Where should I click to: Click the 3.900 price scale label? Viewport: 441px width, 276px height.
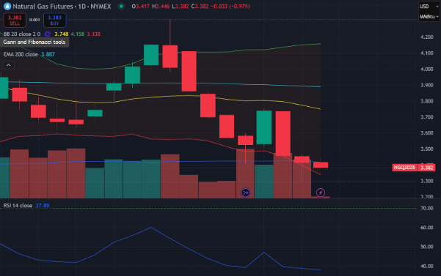pos(426,85)
